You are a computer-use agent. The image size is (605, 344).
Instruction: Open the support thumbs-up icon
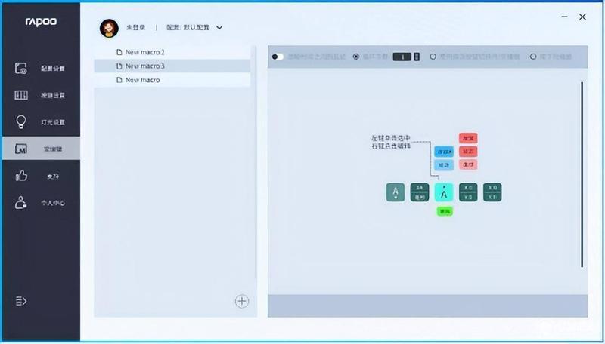click(21, 176)
